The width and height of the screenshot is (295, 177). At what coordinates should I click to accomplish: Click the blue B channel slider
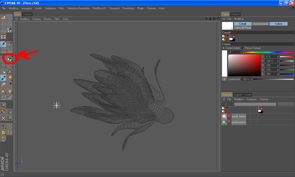[x=287, y=74]
